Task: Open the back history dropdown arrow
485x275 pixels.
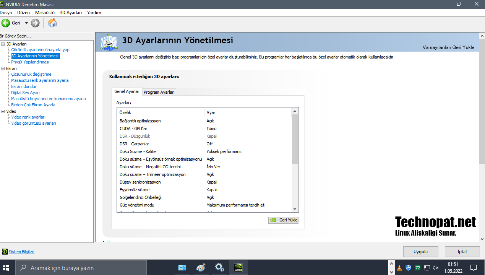Action: pos(26,23)
